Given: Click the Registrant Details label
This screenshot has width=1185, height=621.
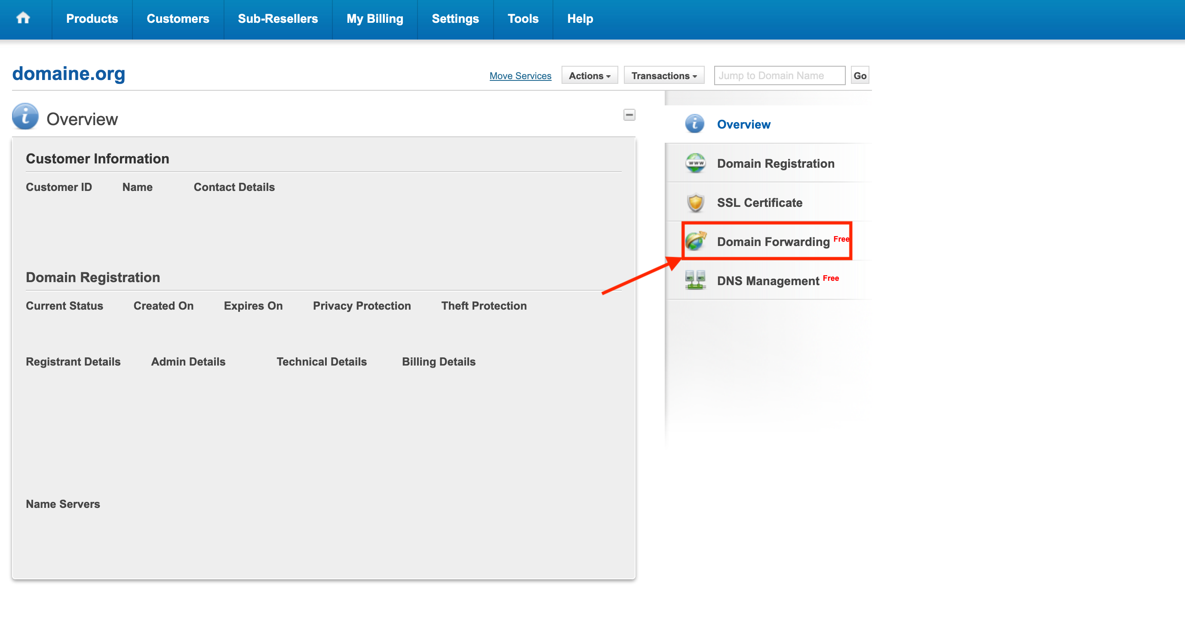Looking at the screenshot, I should point(73,362).
